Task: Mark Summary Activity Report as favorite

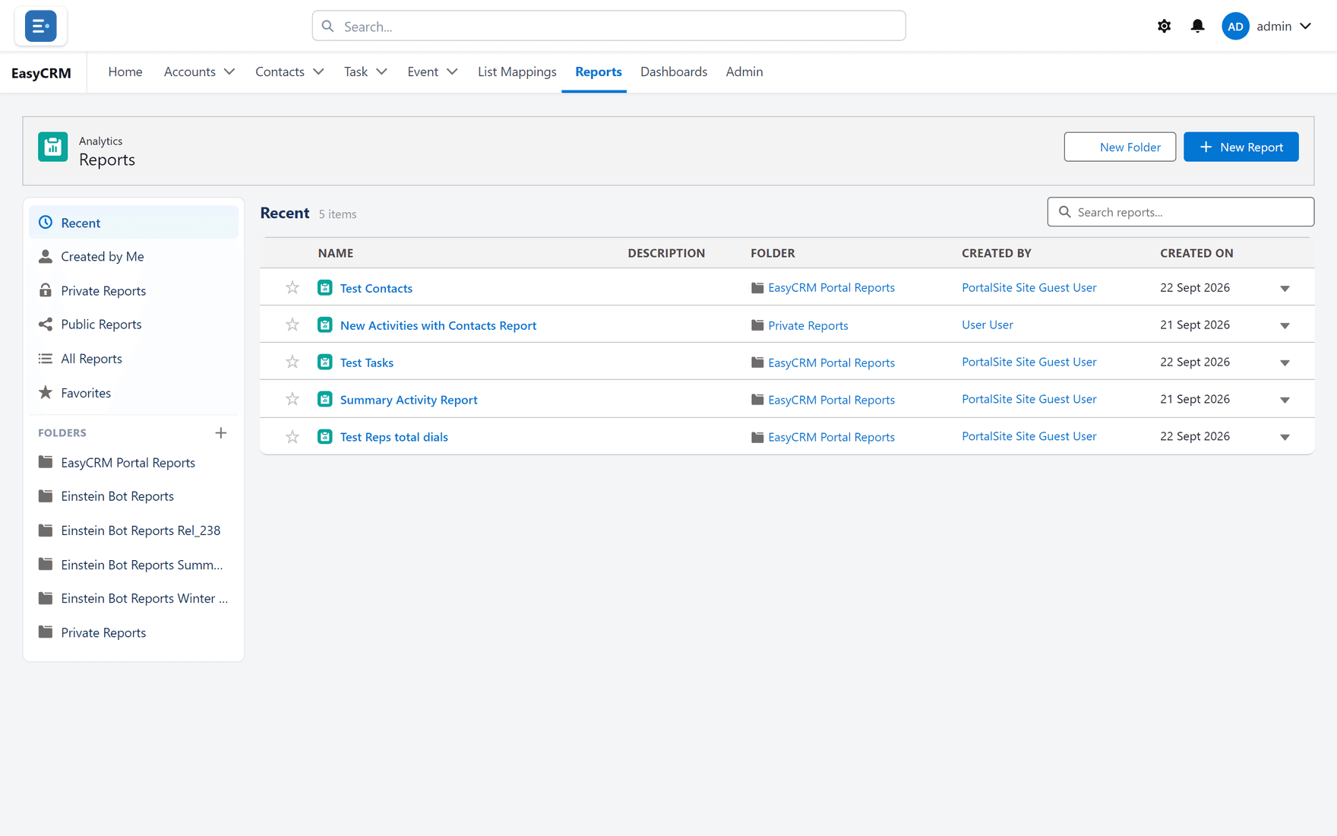Action: tap(292, 399)
